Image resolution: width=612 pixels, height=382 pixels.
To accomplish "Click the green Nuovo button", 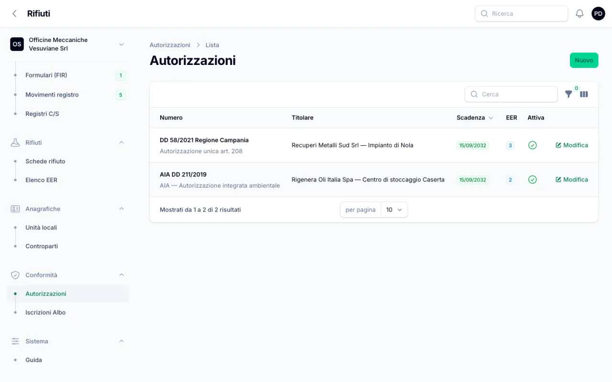I will [584, 60].
